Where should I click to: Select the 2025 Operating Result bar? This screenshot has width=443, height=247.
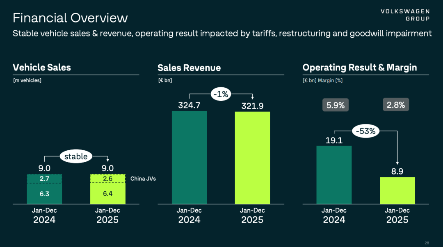tap(397, 190)
